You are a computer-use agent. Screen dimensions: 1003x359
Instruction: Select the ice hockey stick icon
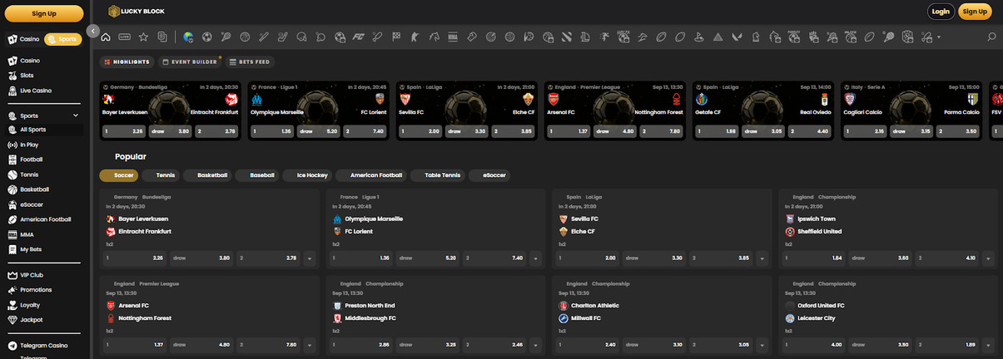pos(282,37)
